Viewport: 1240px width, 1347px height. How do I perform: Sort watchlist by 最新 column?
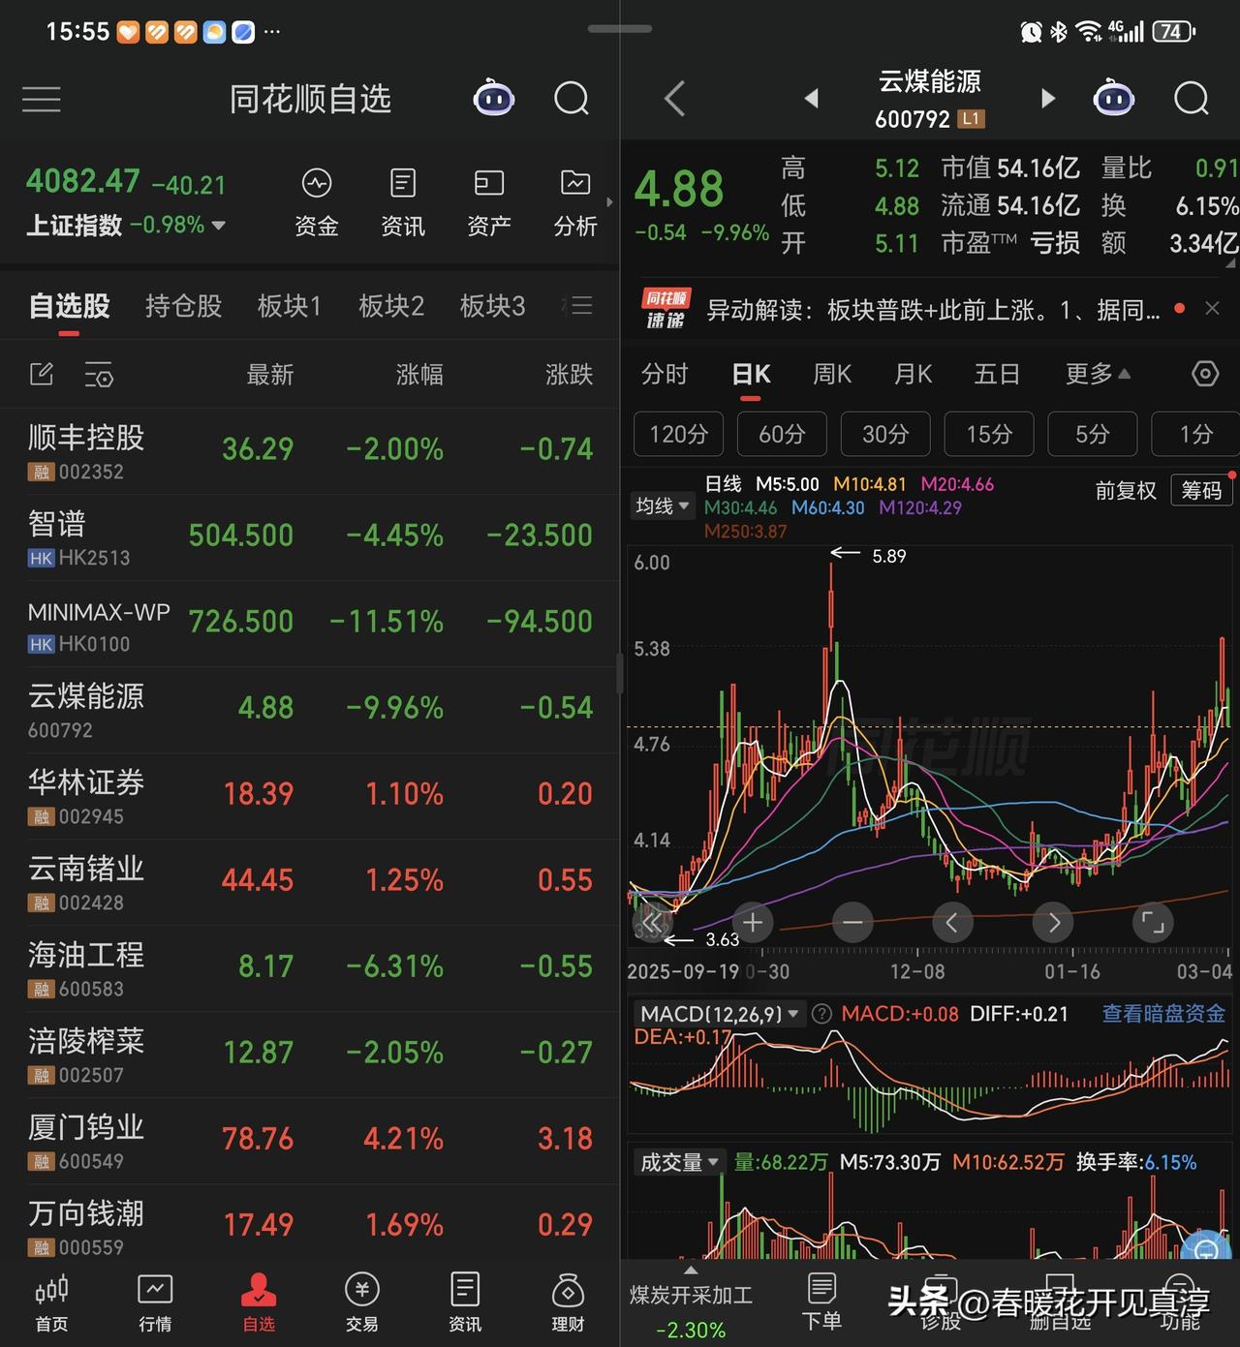tap(269, 375)
